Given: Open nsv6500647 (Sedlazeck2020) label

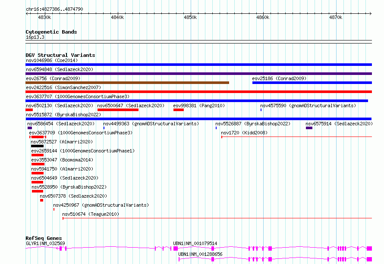Looking at the screenshot, I should (131, 106).
